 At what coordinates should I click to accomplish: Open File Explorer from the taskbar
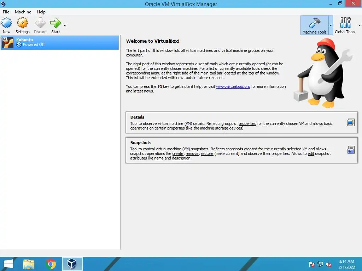point(29,264)
